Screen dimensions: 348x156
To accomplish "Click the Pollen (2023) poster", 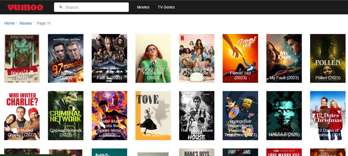I will [x=328, y=58].
